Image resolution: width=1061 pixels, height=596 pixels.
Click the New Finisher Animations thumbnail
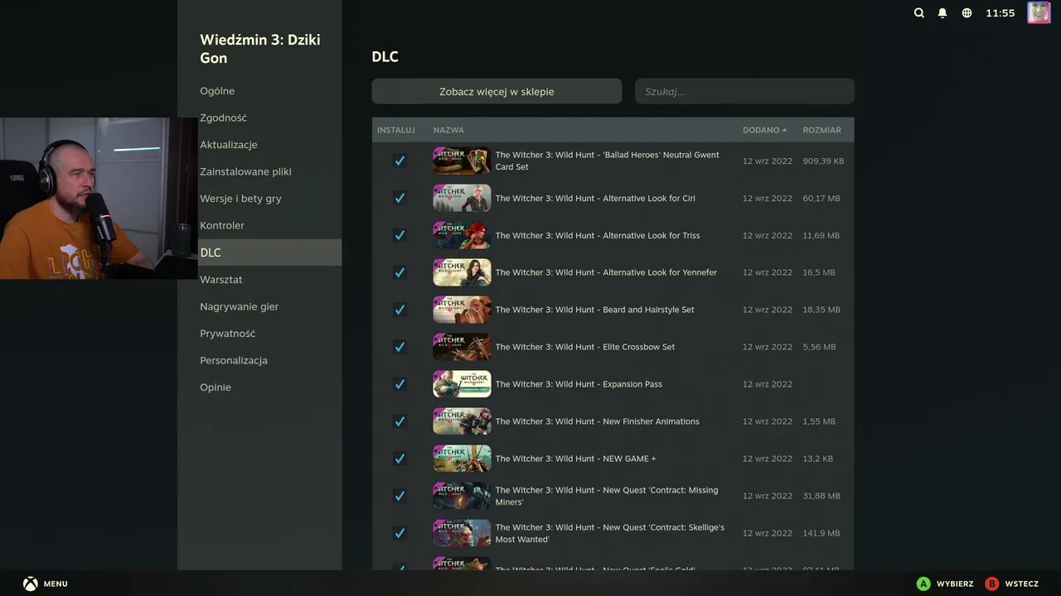462,421
